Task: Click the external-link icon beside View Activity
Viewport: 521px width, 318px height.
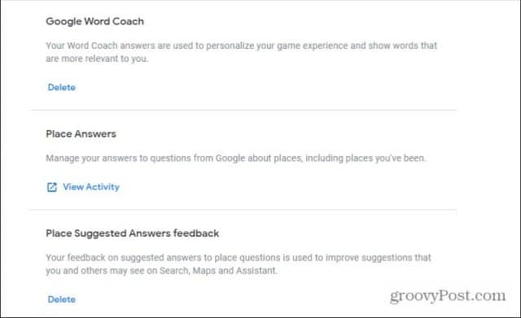Action: tap(52, 187)
